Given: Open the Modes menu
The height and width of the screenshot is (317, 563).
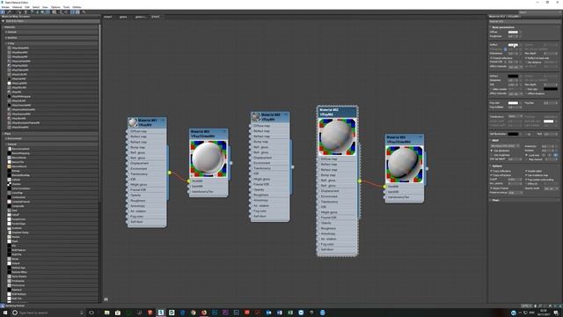Looking at the screenshot, I should coord(5,7).
